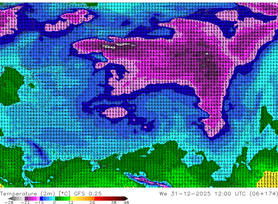The width and height of the screenshot is (278, 204).
Task: Click the '0' legend value
Action: point(54,202)
